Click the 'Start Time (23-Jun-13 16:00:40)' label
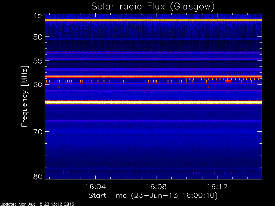275x206 pixels. coord(153,196)
